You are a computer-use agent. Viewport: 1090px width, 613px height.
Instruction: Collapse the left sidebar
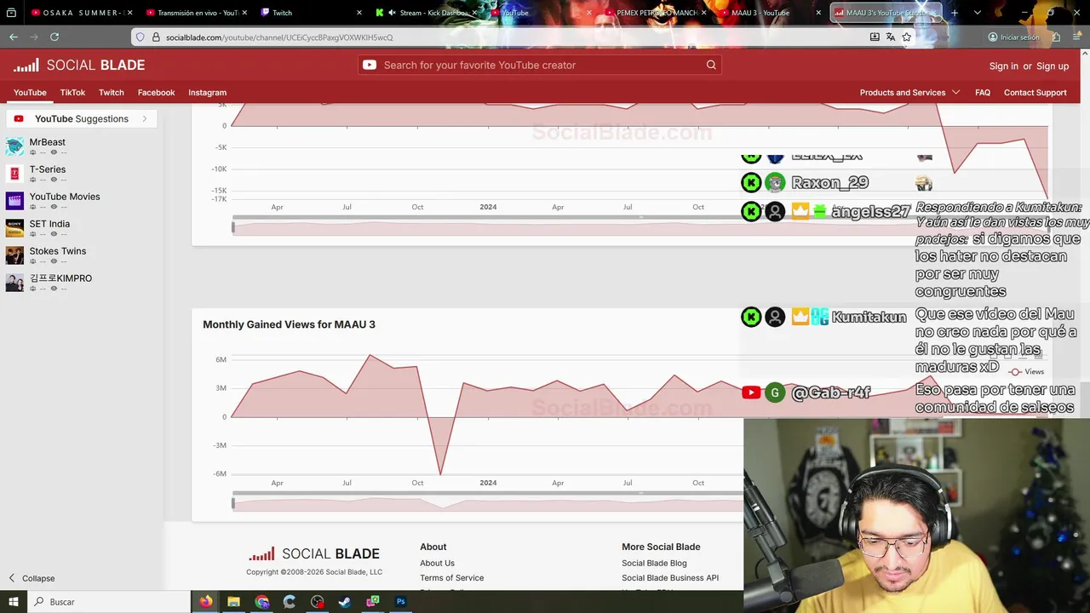32,578
